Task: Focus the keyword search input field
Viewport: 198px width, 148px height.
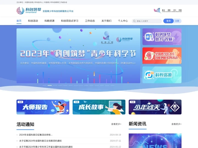Action: [x=147, y=21]
